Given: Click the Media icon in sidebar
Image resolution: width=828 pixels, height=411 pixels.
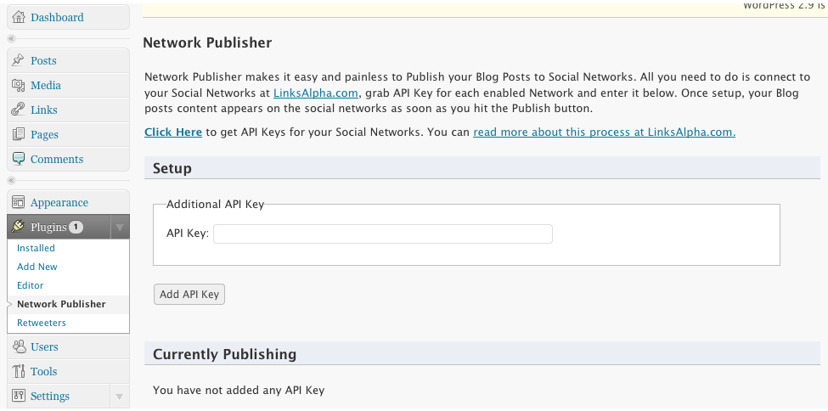Looking at the screenshot, I should 19,85.
